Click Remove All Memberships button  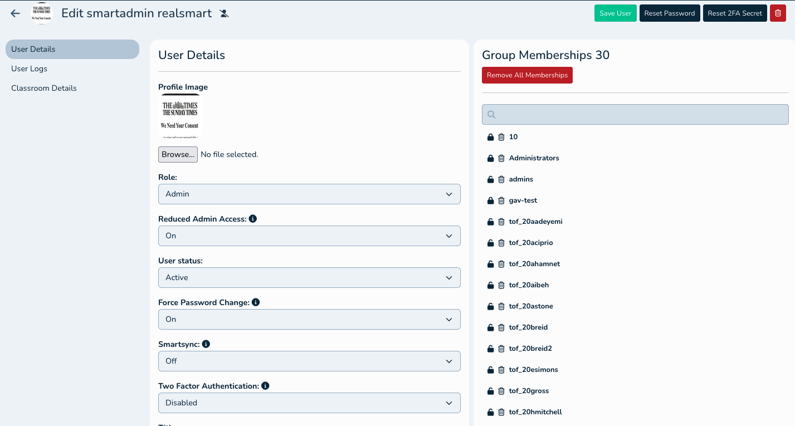pyautogui.click(x=527, y=75)
